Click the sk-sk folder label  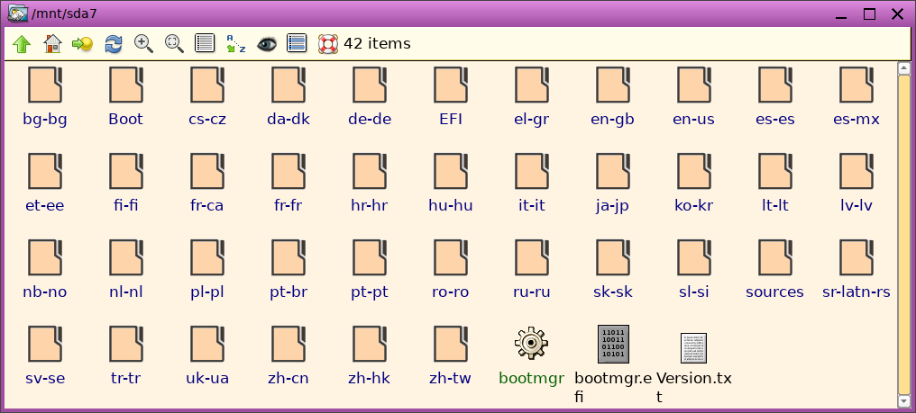pyautogui.click(x=613, y=292)
